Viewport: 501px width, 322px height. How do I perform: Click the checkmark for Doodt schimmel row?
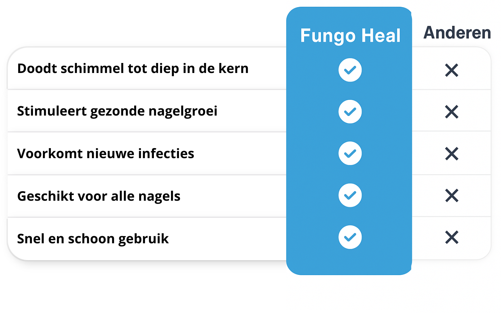pos(350,70)
